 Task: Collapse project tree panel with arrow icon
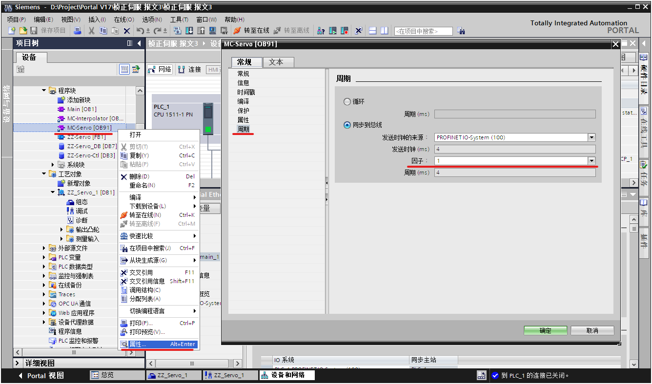139,43
